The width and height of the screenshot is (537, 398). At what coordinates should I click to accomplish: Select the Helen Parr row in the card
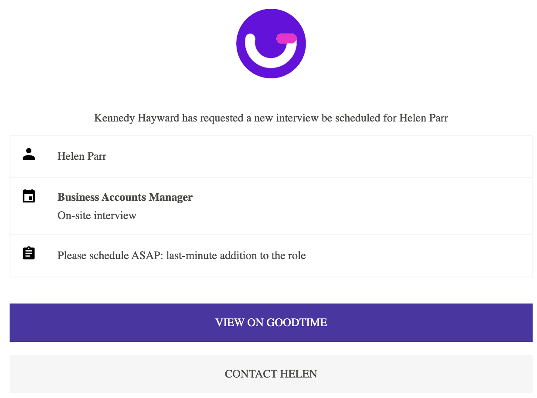[x=271, y=156]
